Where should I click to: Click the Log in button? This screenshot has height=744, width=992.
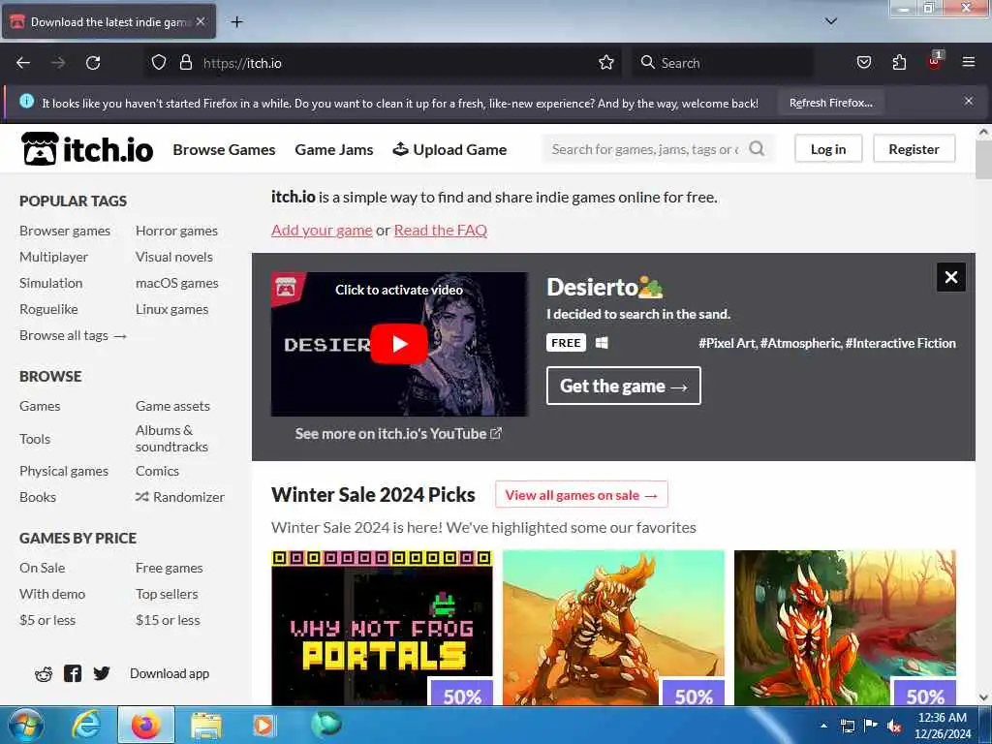pos(828,148)
